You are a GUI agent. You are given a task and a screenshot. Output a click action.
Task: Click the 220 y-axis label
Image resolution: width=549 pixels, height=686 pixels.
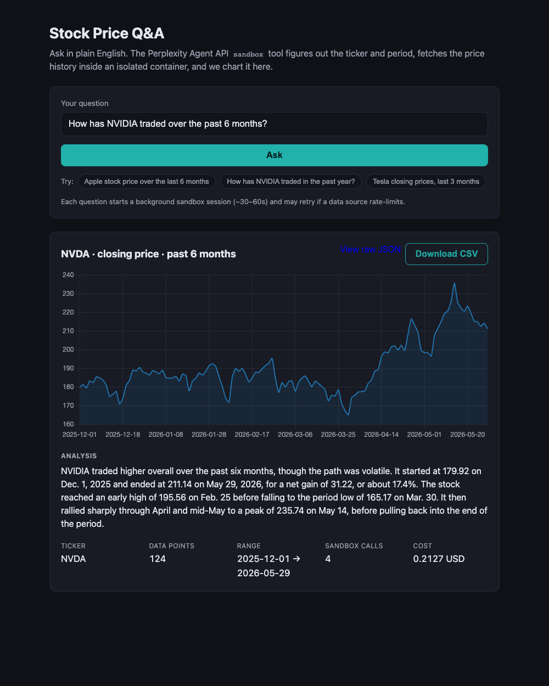pyautogui.click(x=68, y=312)
